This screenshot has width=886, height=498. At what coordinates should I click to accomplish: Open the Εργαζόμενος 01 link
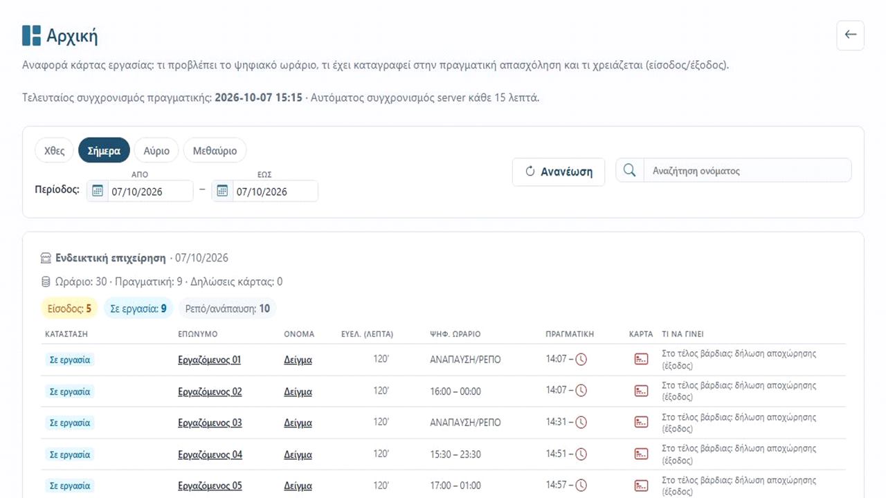tap(210, 360)
